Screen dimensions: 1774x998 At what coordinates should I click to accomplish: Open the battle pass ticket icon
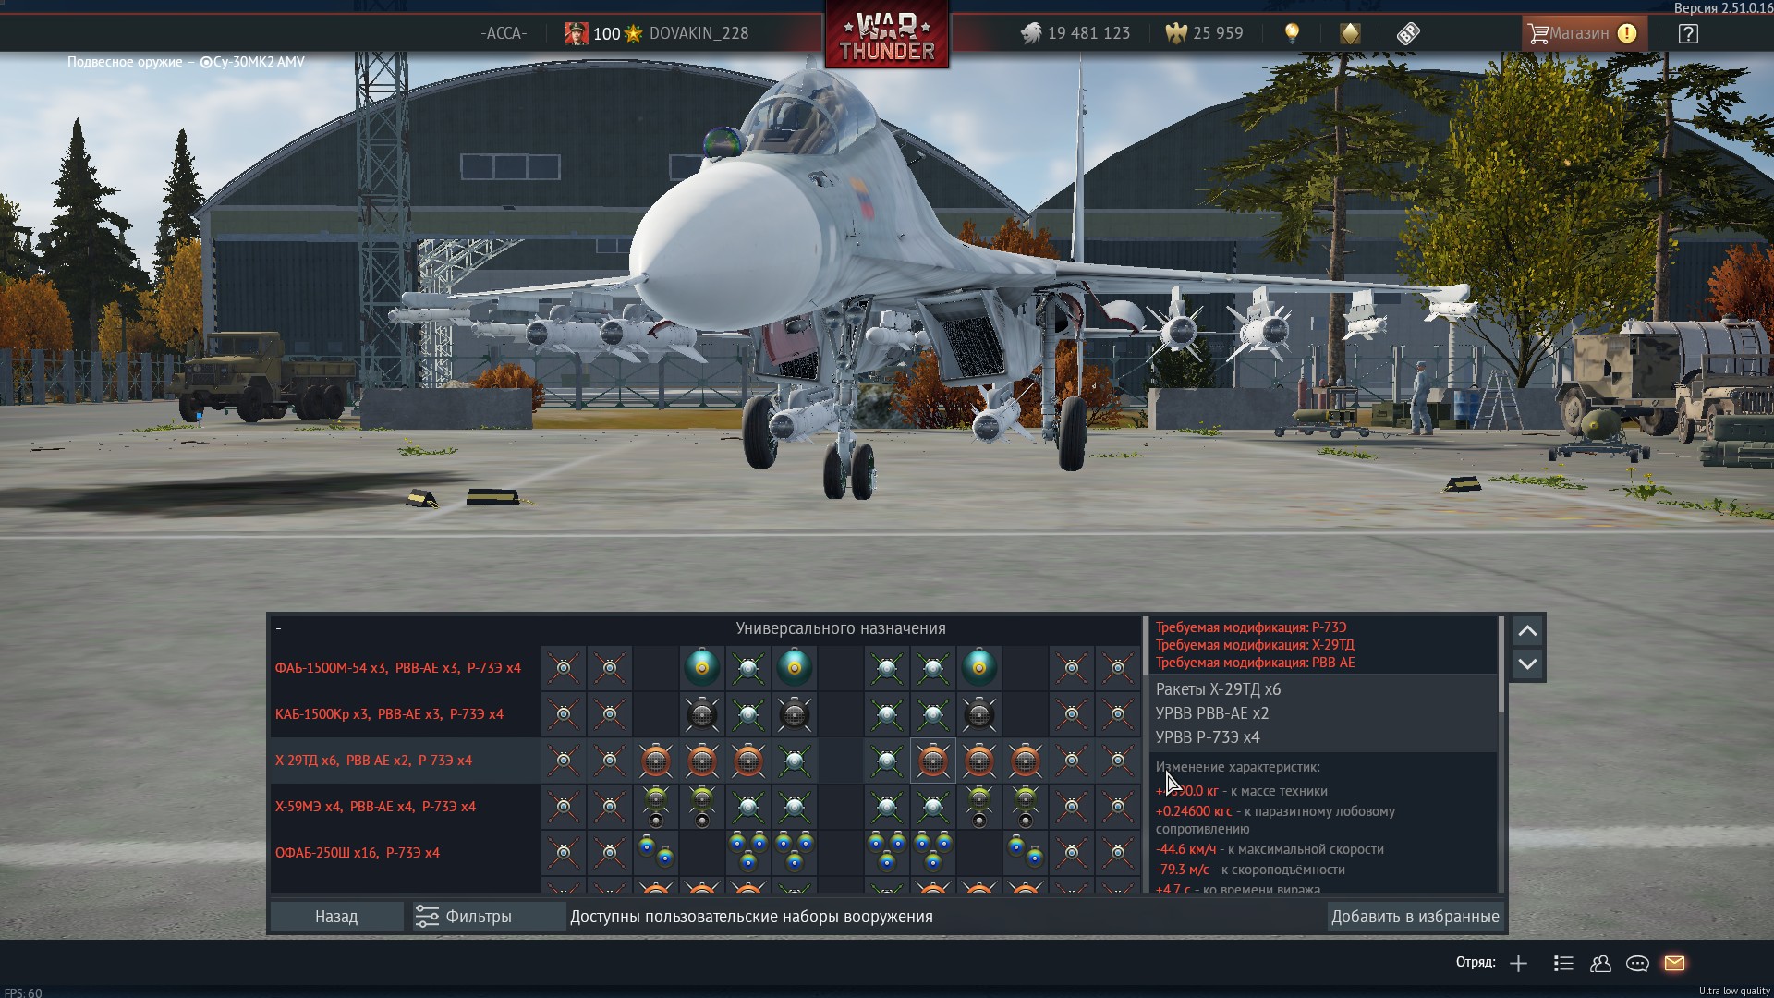1407,34
